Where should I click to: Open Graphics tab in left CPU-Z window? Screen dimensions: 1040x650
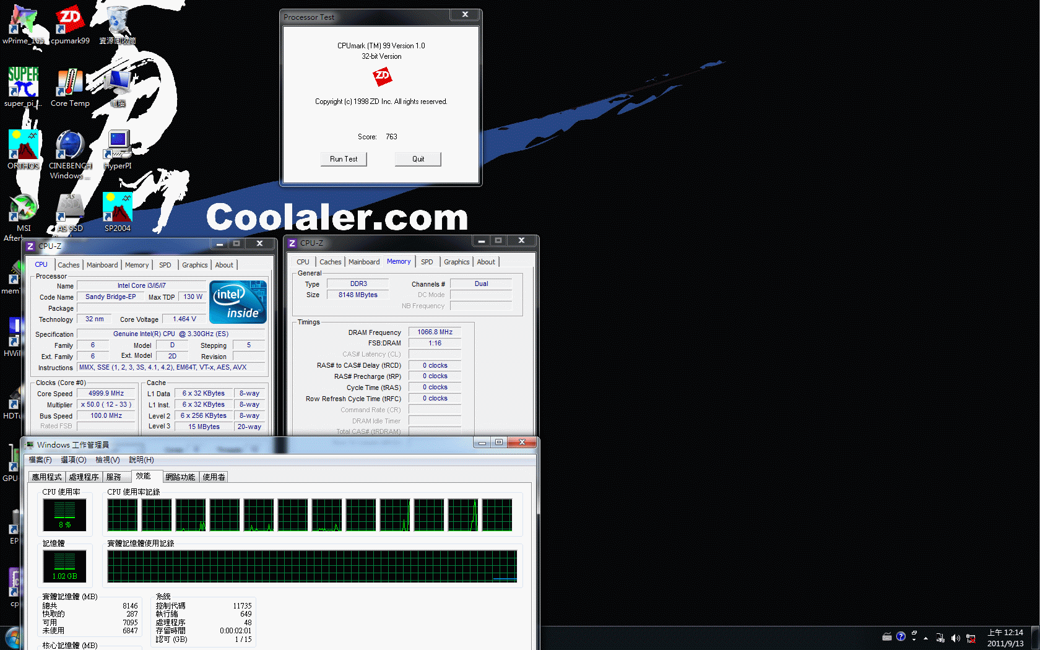(195, 265)
